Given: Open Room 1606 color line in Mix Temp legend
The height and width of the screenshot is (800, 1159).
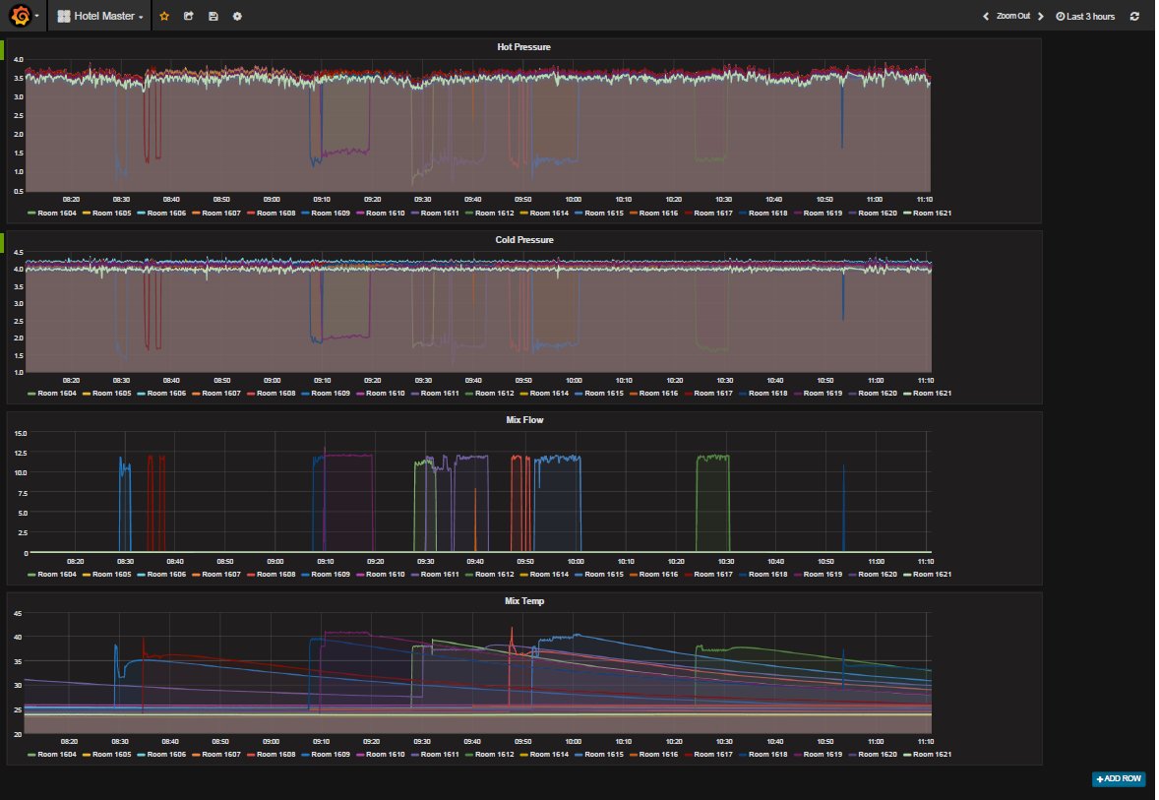Looking at the screenshot, I should [141, 755].
